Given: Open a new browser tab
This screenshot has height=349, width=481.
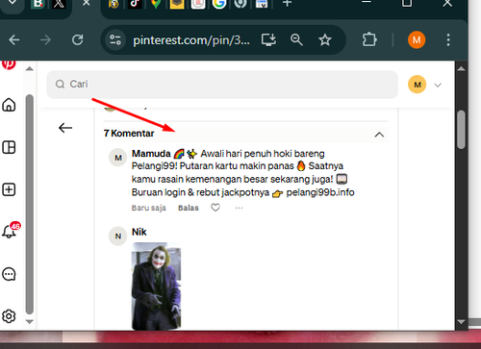Looking at the screenshot, I should (x=287, y=3).
